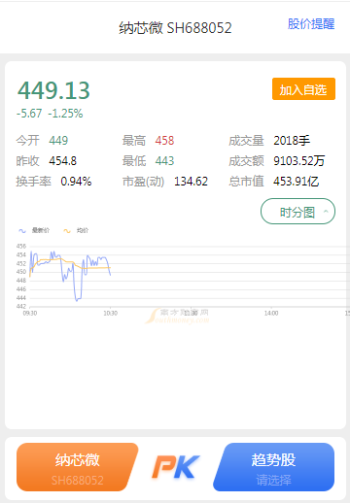
Task: Click the 10:30 time axis label
Action: point(111,313)
